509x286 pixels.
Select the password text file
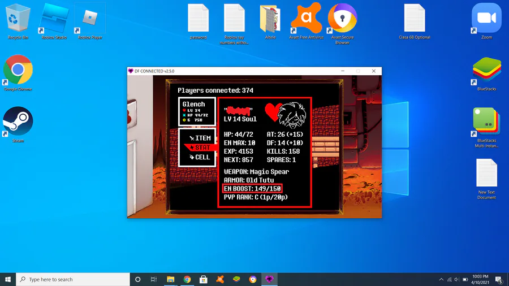[198, 21]
